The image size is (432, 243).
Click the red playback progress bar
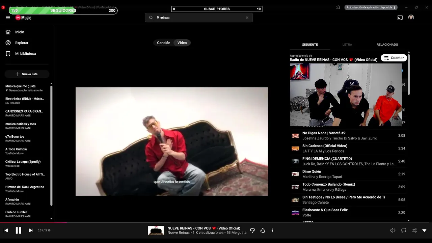pos(33,222)
